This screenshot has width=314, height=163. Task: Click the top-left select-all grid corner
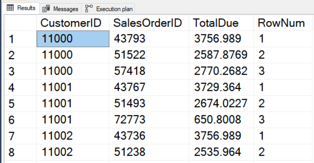point(21,23)
